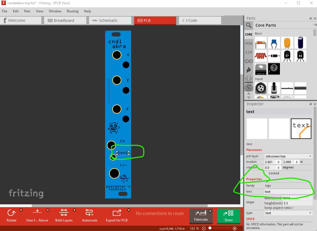Open the Routing menu
Image resolution: width=317 pixels, height=231 pixels.
pyautogui.click(x=73, y=11)
